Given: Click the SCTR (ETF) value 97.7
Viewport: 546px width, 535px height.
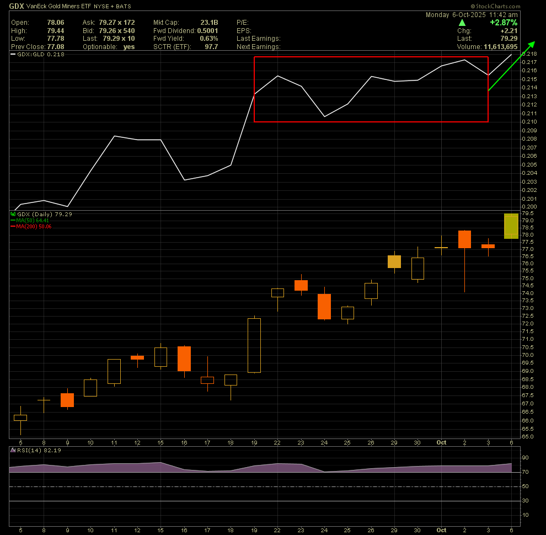Looking at the screenshot, I should (x=211, y=47).
